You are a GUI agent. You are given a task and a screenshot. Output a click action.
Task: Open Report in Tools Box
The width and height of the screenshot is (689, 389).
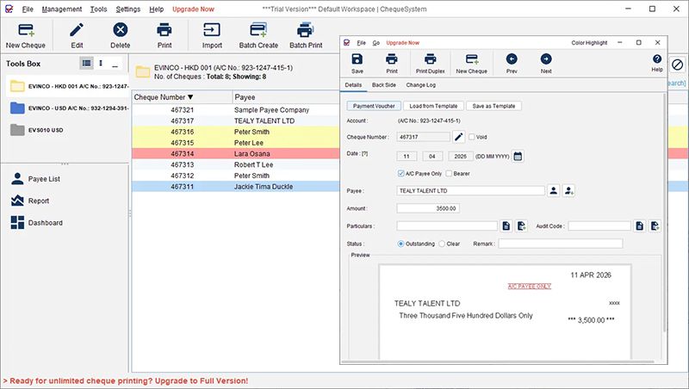pos(30,201)
